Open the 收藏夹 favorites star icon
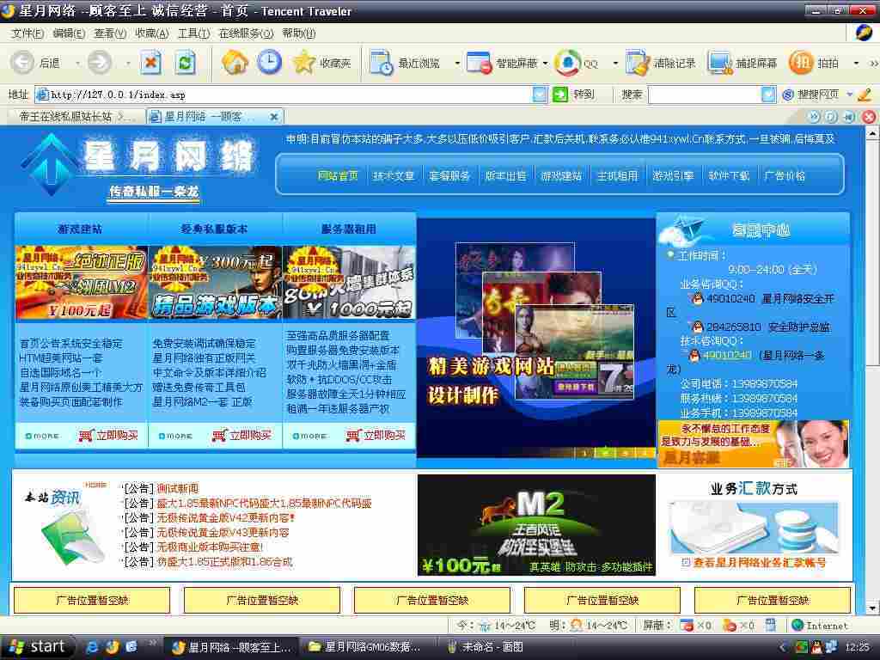This screenshot has height=660, width=880. coord(305,63)
